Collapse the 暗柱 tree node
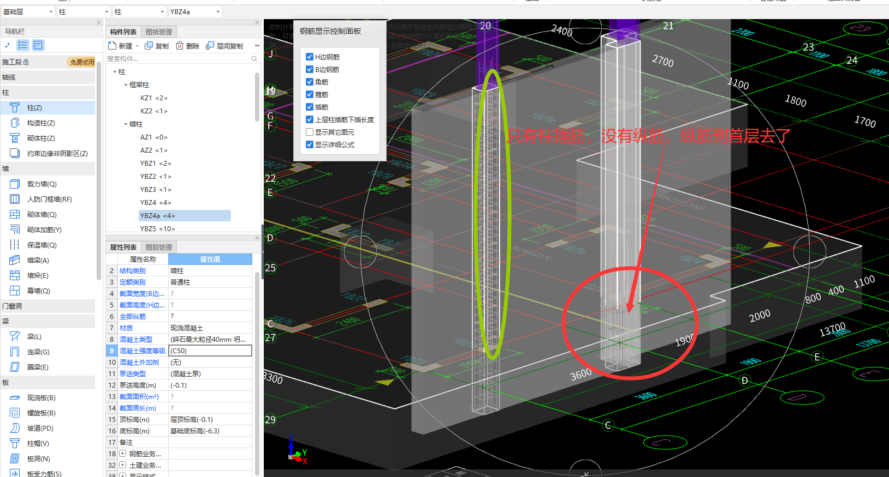889x477 pixels. pos(126,124)
